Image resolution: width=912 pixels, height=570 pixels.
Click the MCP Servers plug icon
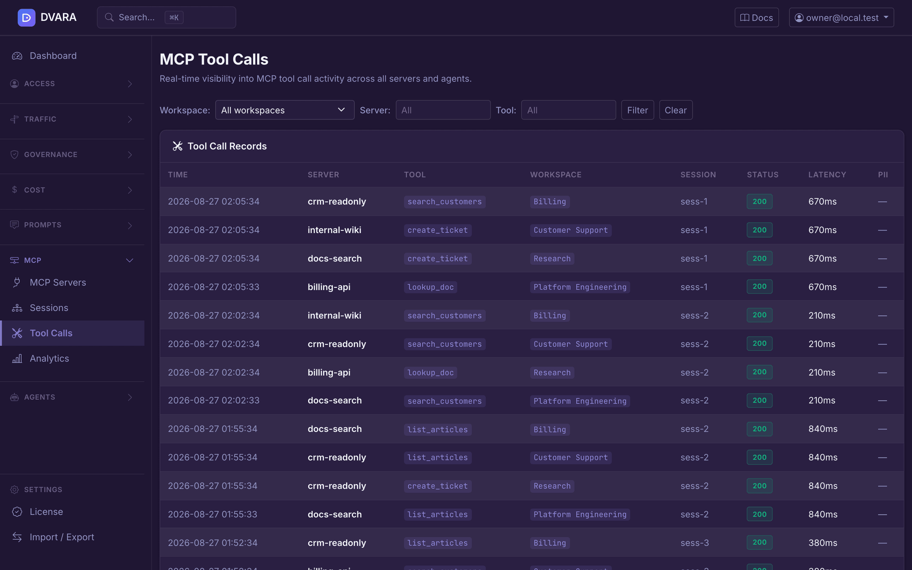(x=17, y=282)
